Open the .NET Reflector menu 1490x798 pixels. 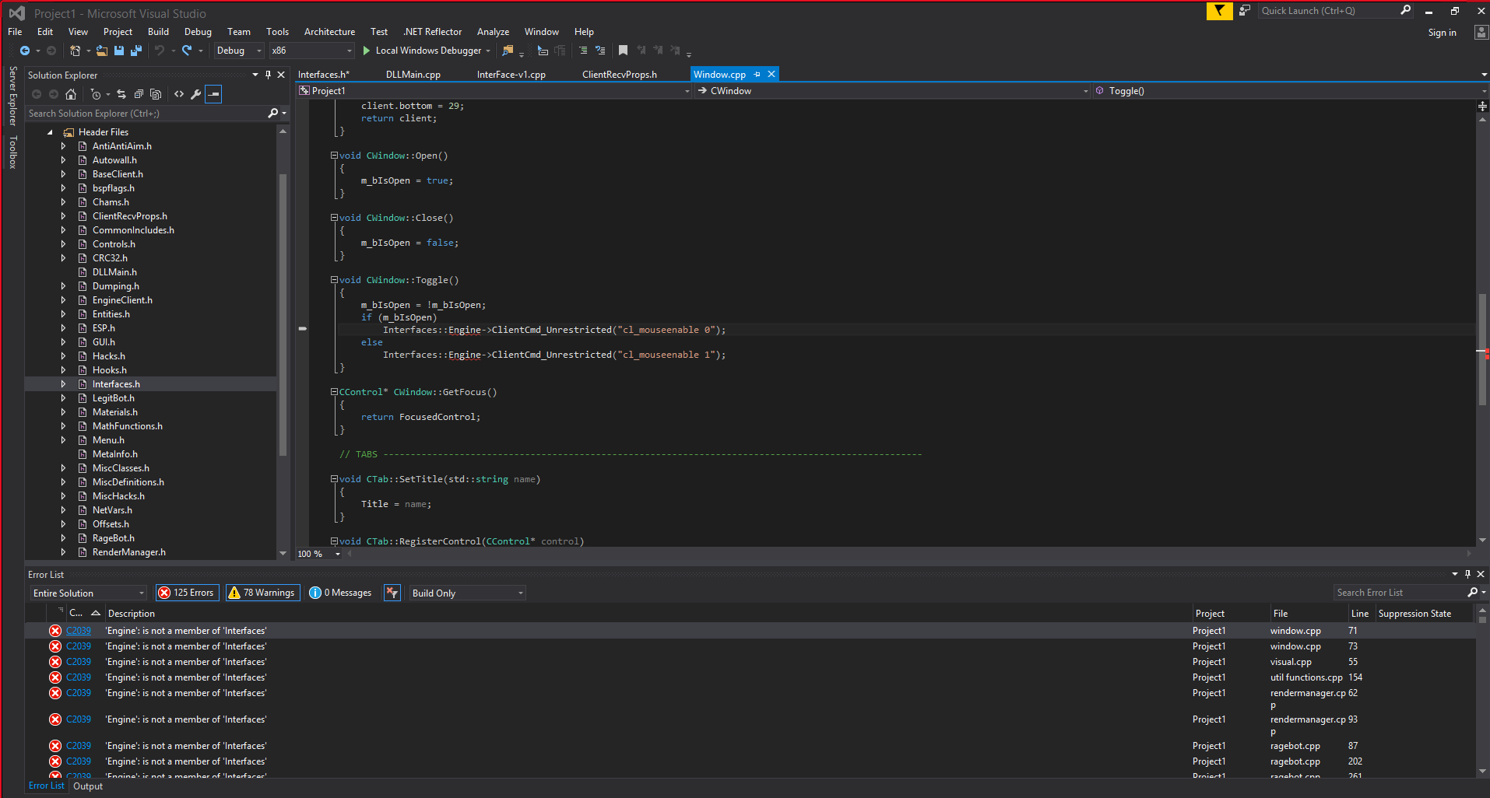432,32
